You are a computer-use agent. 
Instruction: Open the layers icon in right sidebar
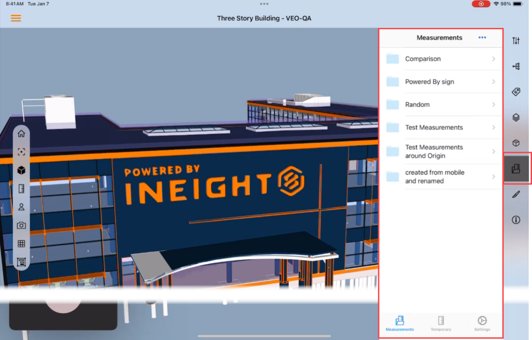[516, 117]
